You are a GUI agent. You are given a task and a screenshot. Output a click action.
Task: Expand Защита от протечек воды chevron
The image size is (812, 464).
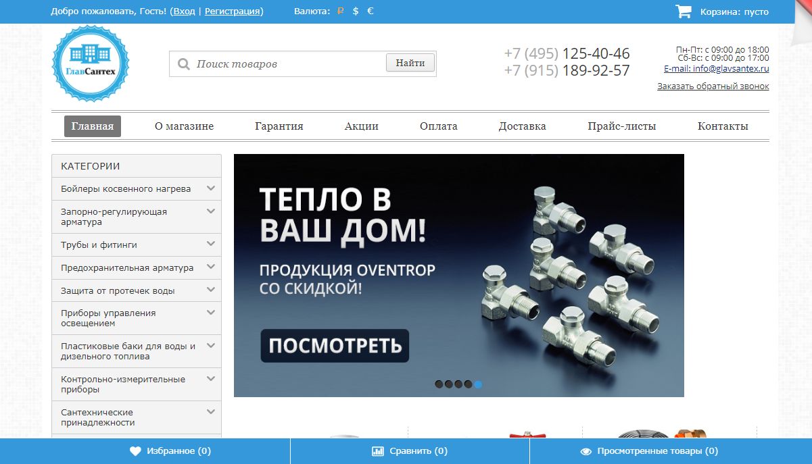tap(211, 290)
